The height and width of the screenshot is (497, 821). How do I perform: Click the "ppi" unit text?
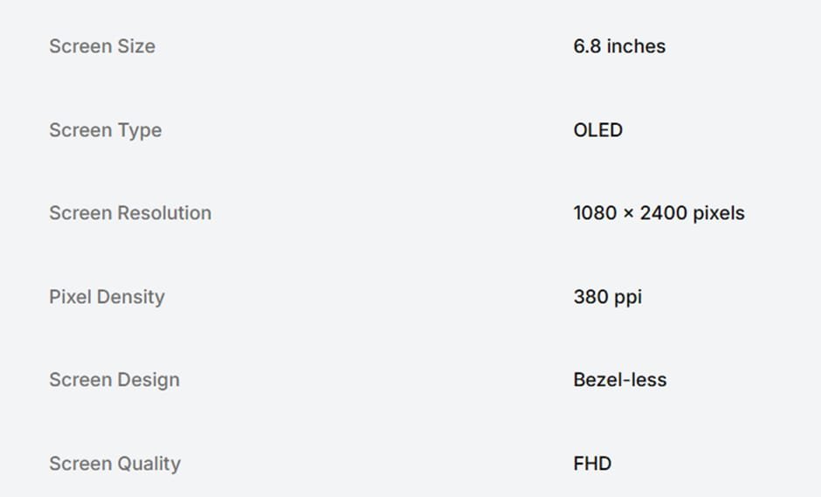tap(627, 298)
